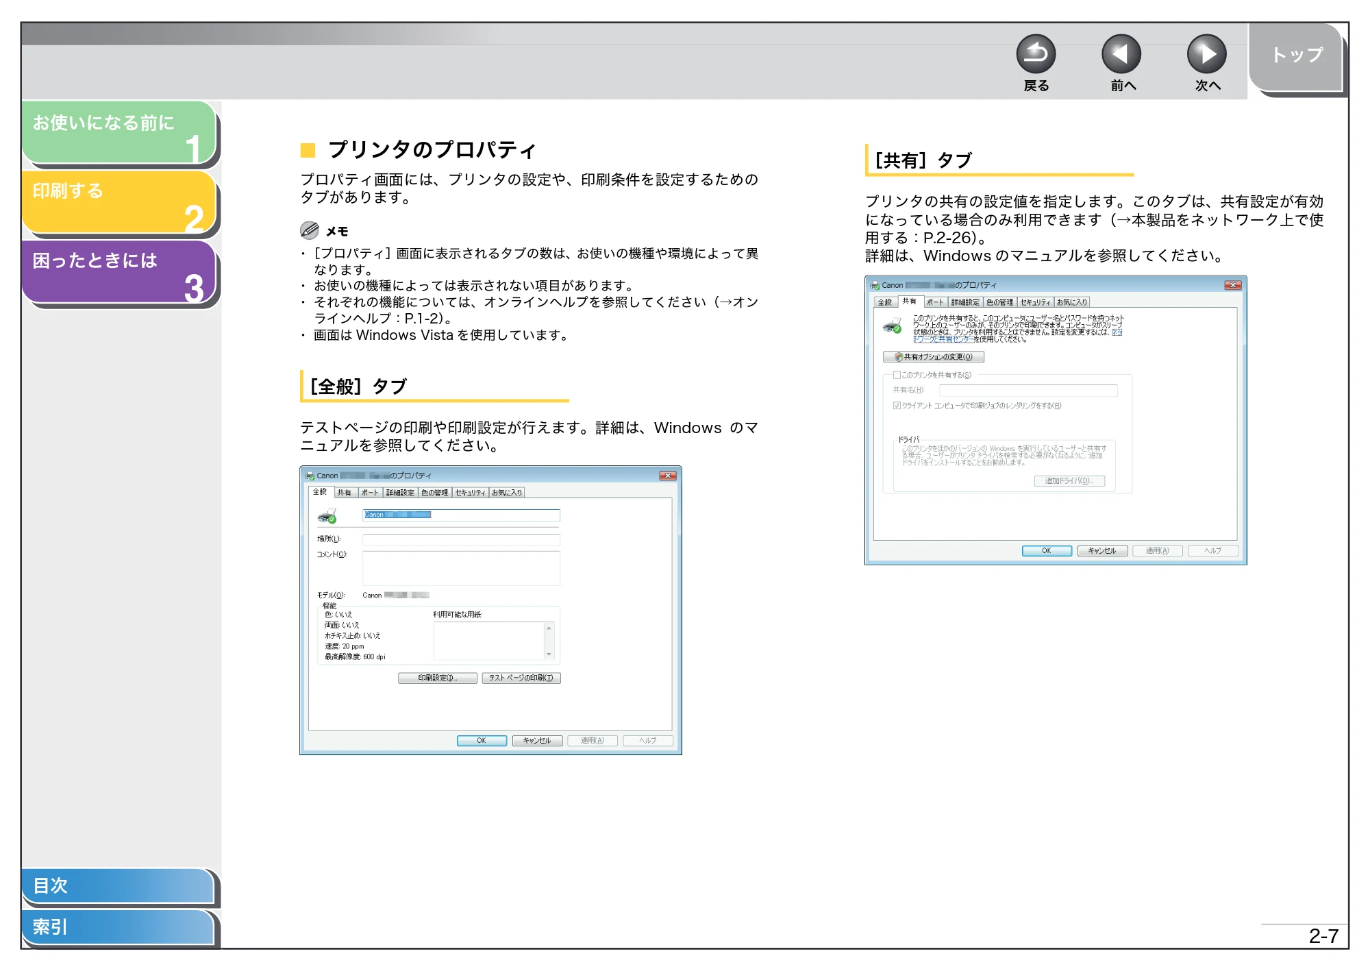Screen dimensions: 1370x969
Task: Select 共有 tab in the 全般 dialog
Action: pos(345,493)
